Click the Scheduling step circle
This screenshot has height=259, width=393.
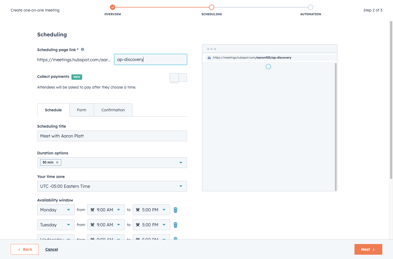click(x=212, y=7)
